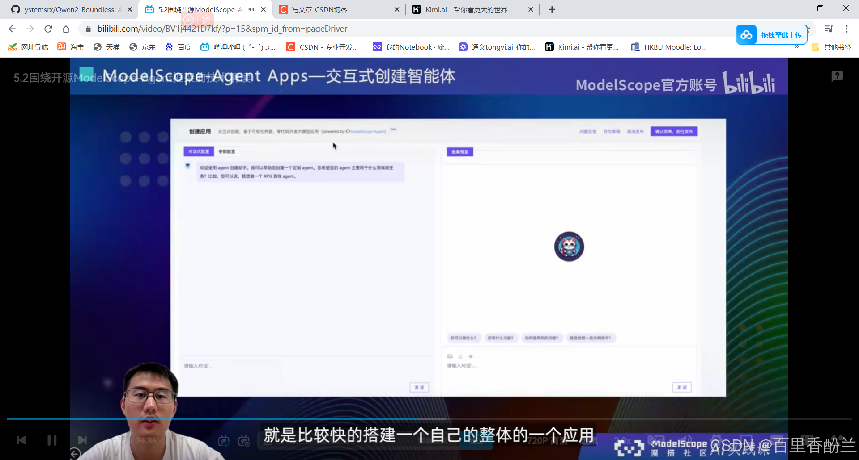Go forward in browser history
Viewport: 859px width, 460px height.
[x=30, y=29]
